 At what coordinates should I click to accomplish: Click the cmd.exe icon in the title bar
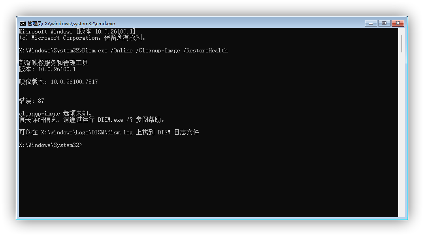click(23, 23)
